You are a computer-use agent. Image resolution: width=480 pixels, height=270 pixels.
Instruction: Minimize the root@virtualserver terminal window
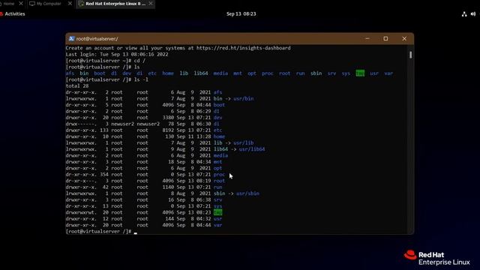click(367, 38)
